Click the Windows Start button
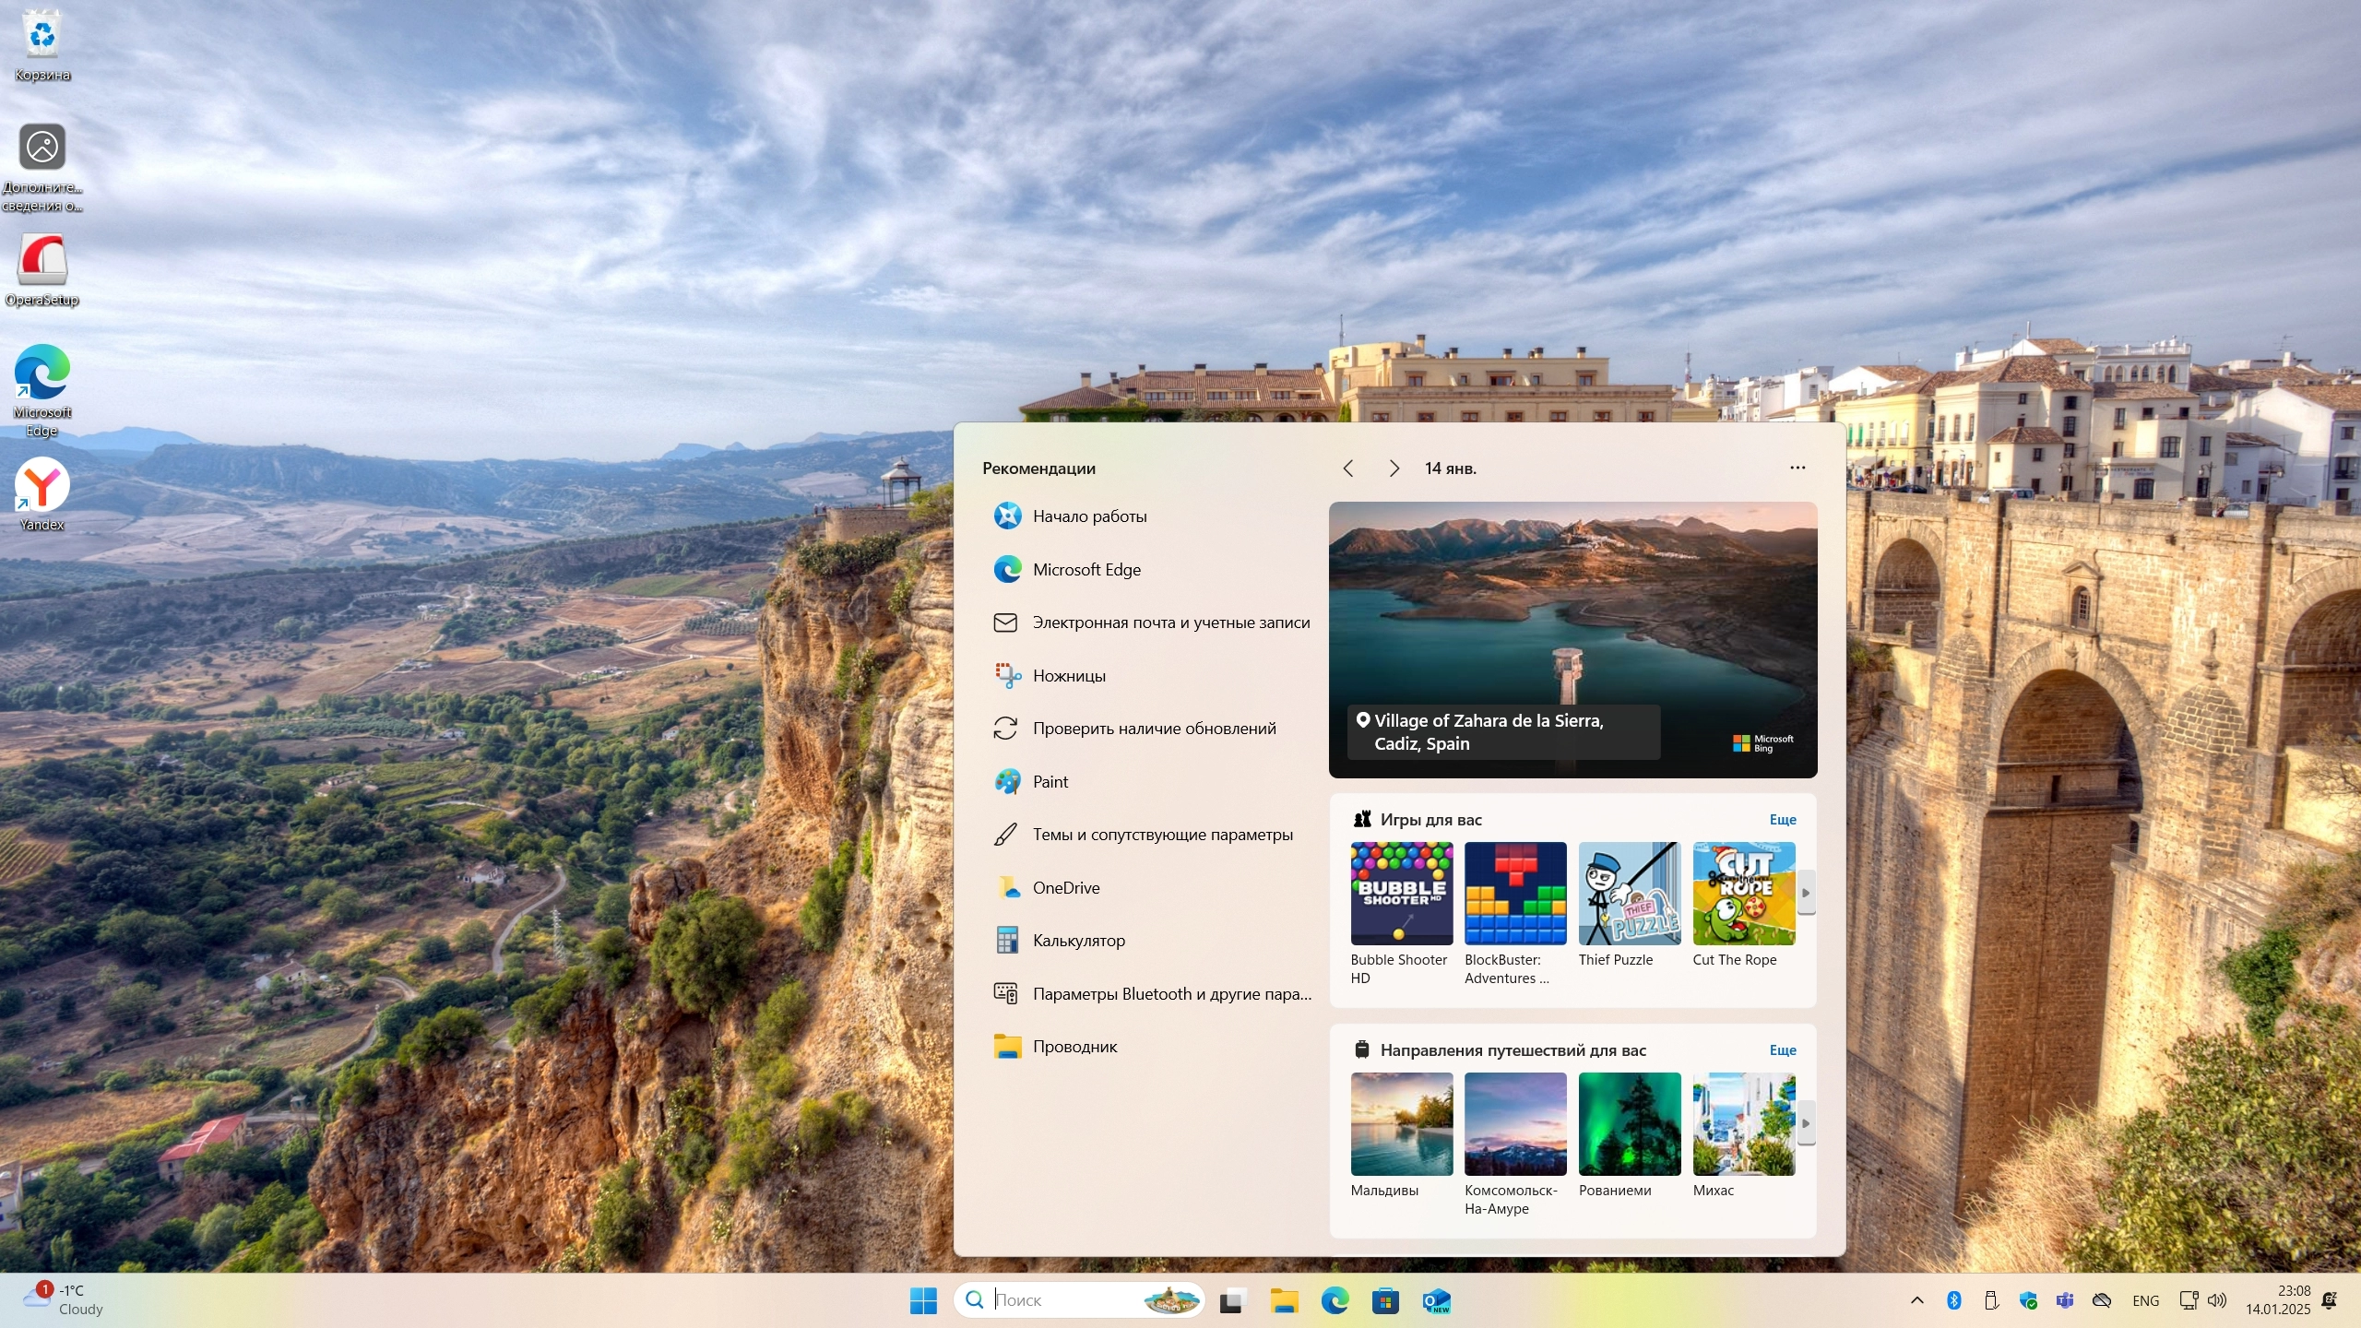The image size is (2361, 1328). 923,1300
